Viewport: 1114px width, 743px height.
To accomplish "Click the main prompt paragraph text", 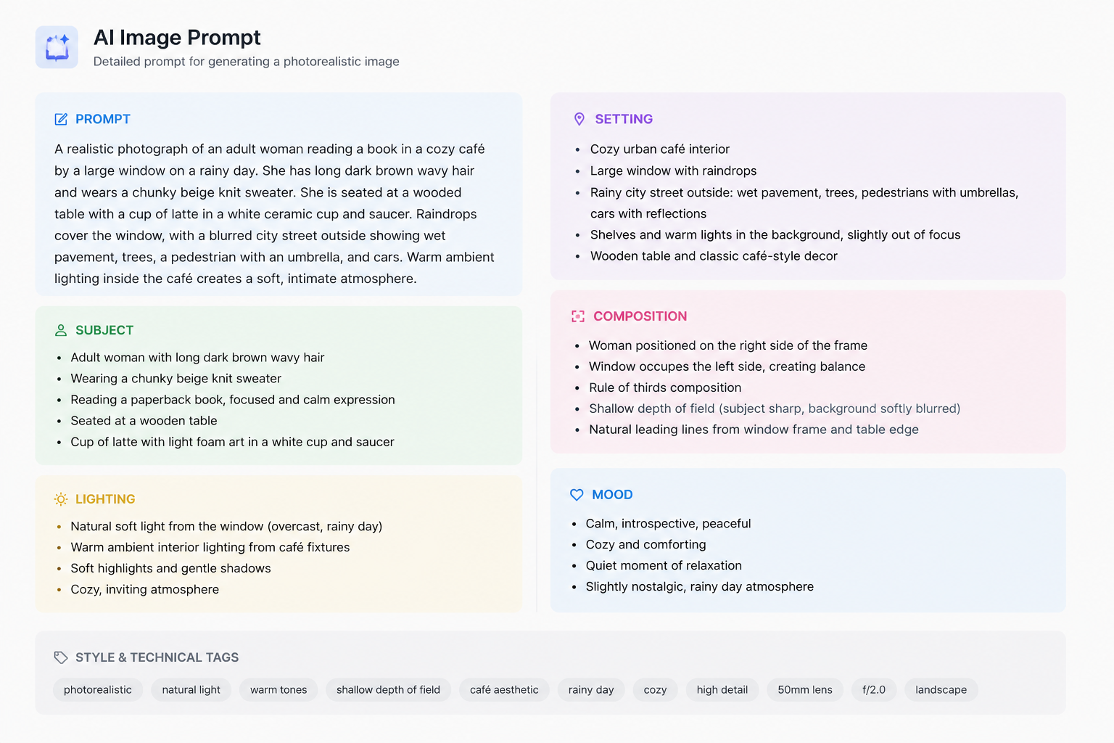I will (x=275, y=214).
